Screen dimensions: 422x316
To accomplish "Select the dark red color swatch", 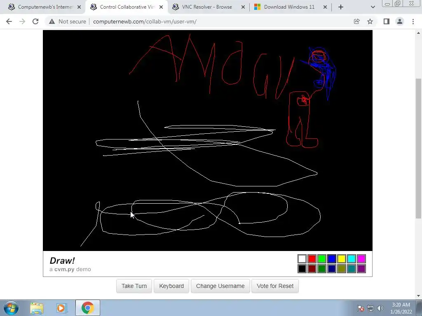I will click(x=312, y=268).
